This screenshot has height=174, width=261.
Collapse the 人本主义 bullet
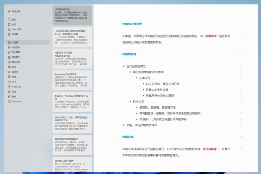coord(137,78)
